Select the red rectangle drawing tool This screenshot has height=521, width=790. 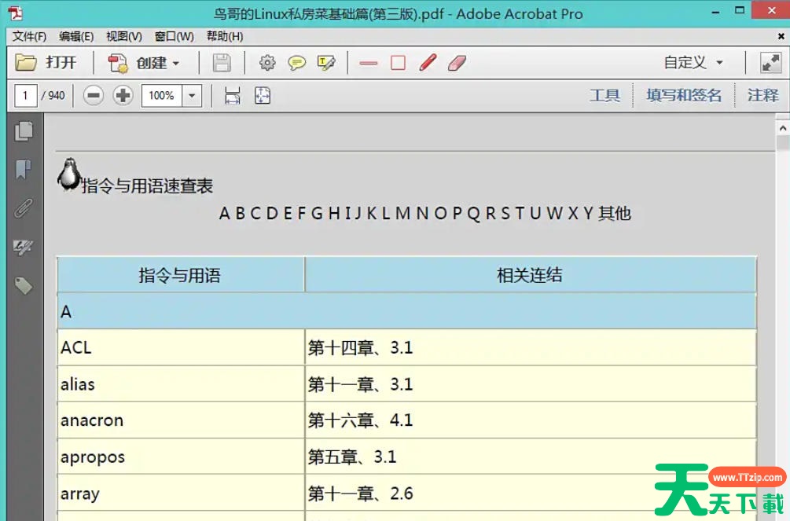pos(398,63)
